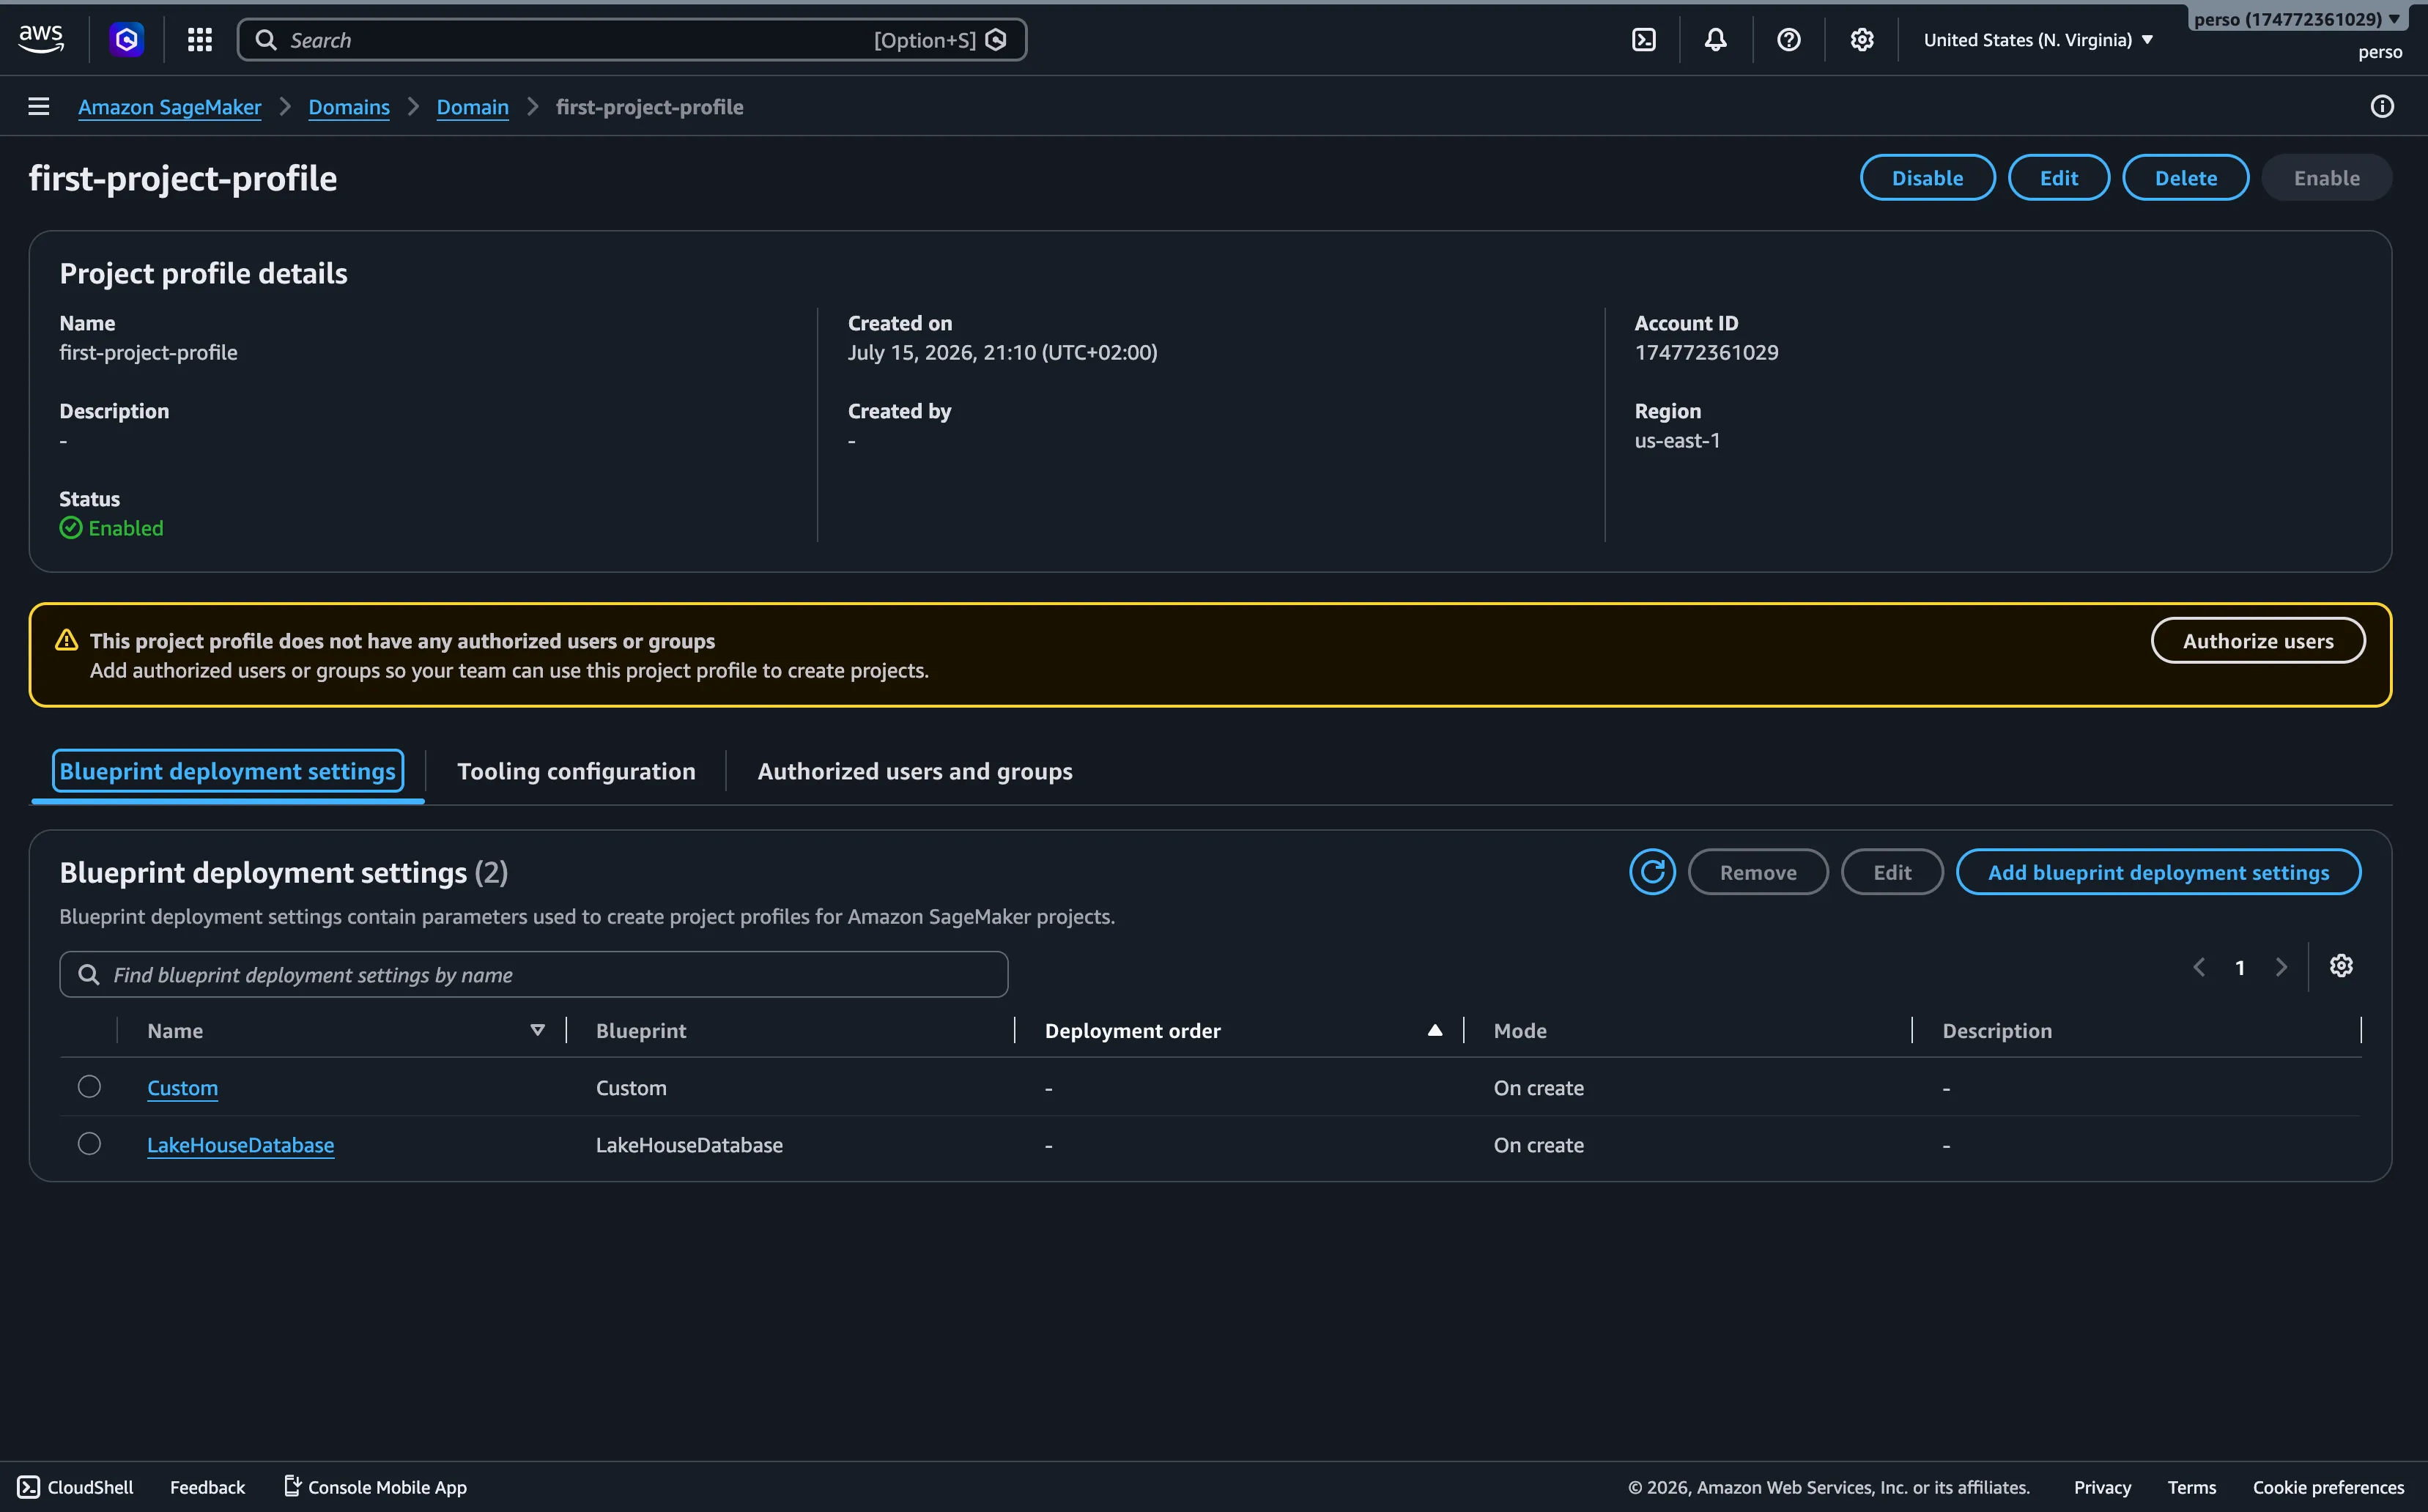Open table preferences gear icon

[x=2341, y=966]
